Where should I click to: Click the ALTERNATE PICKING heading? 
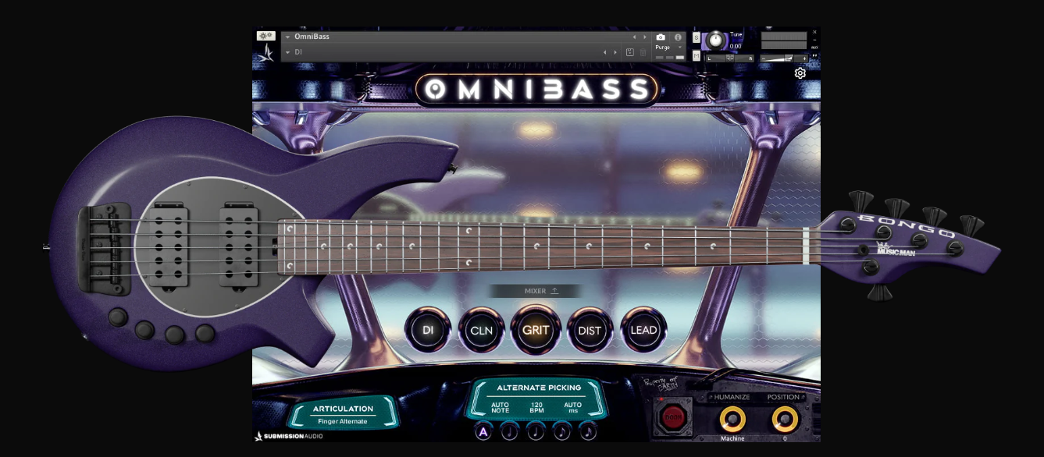point(539,388)
